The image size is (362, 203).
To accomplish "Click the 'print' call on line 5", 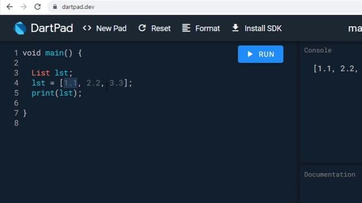I will [x=43, y=93].
